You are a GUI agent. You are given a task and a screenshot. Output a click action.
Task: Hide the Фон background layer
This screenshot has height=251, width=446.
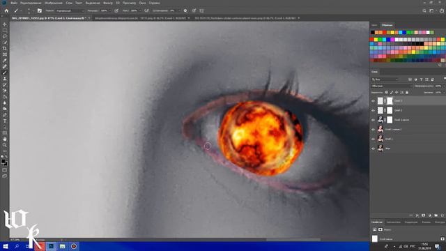tap(374, 149)
